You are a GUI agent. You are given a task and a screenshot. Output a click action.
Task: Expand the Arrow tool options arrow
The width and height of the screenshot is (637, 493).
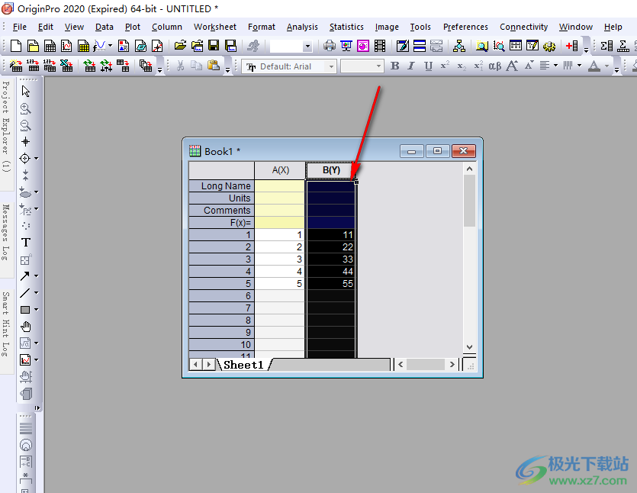(x=36, y=276)
